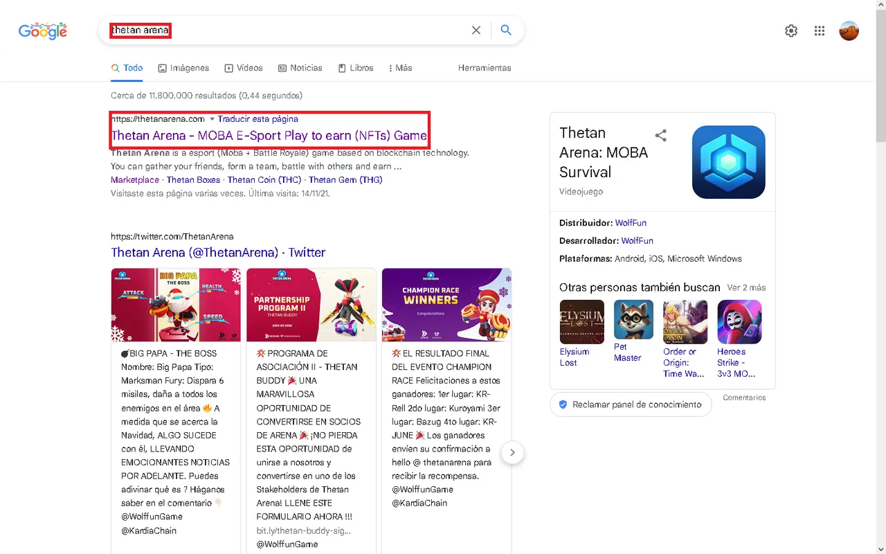
Task: Open the Partnership Program II tweet image
Action: pyautogui.click(x=311, y=305)
